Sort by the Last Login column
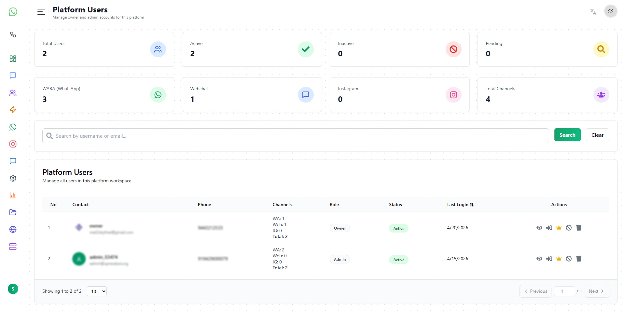 460,205
